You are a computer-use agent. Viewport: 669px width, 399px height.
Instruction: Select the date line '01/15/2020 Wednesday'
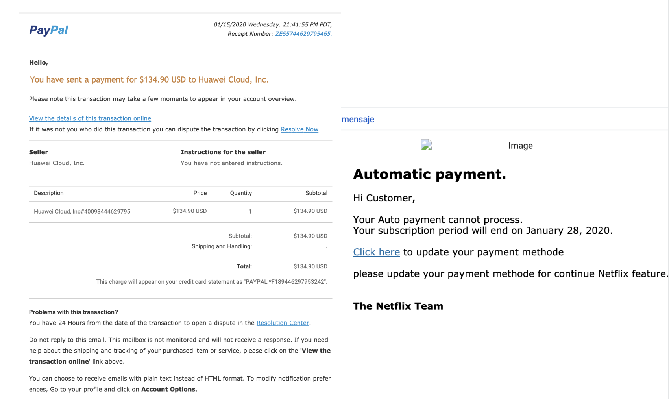pos(273,24)
